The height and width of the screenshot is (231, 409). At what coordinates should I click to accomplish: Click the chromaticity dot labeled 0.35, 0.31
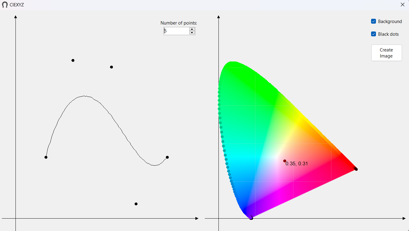coord(285,161)
